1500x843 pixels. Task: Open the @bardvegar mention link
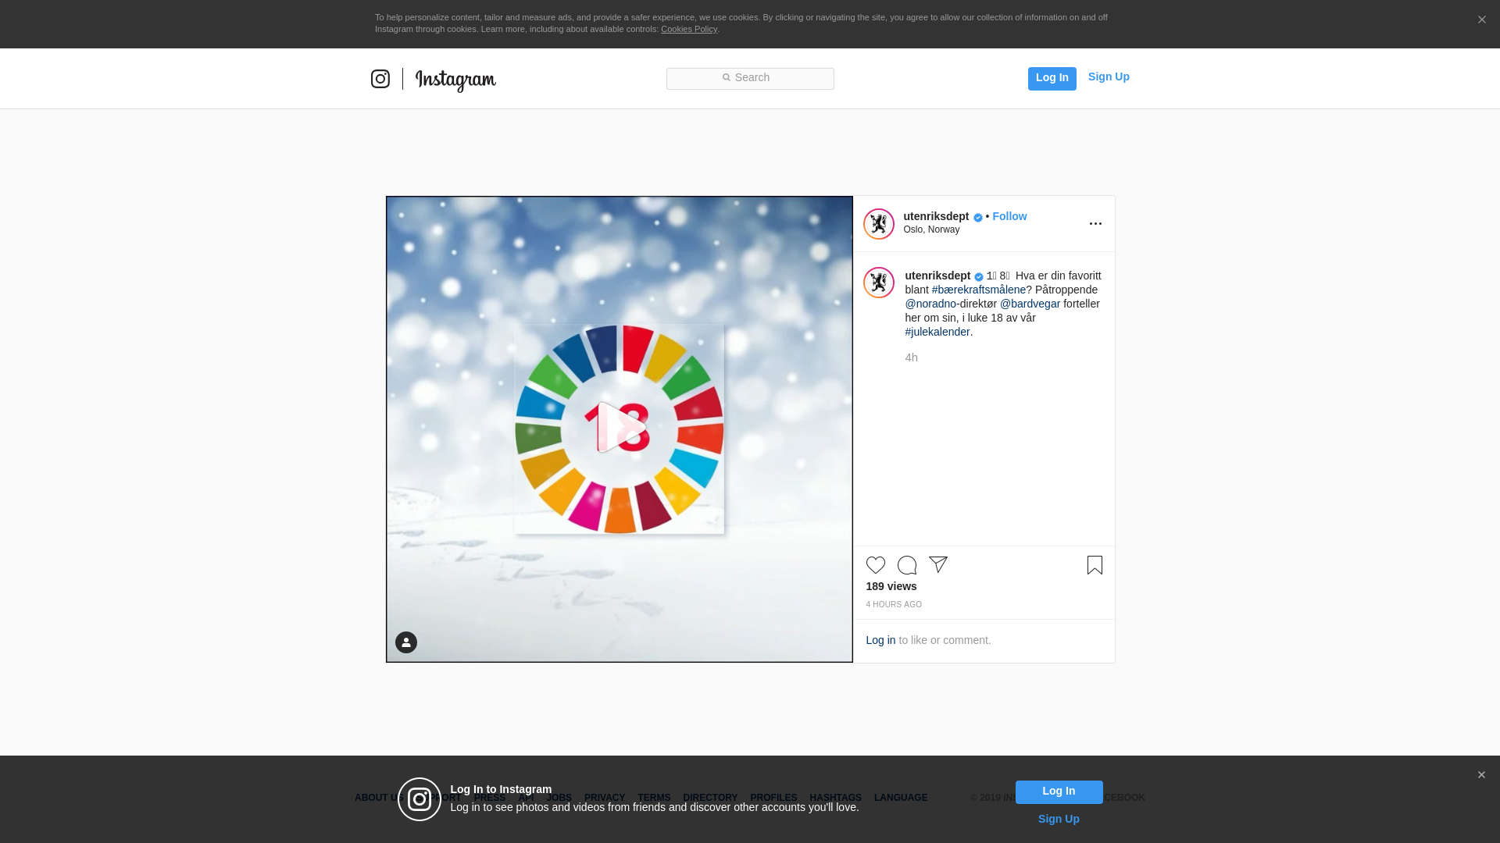[1030, 304]
